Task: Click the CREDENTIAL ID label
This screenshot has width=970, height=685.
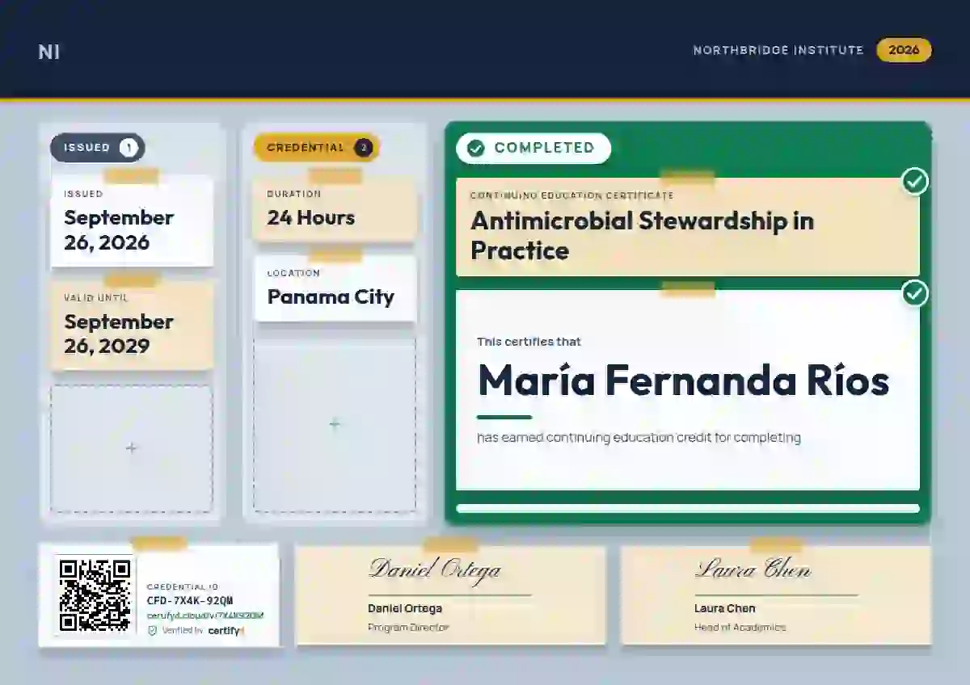Action: (183, 587)
